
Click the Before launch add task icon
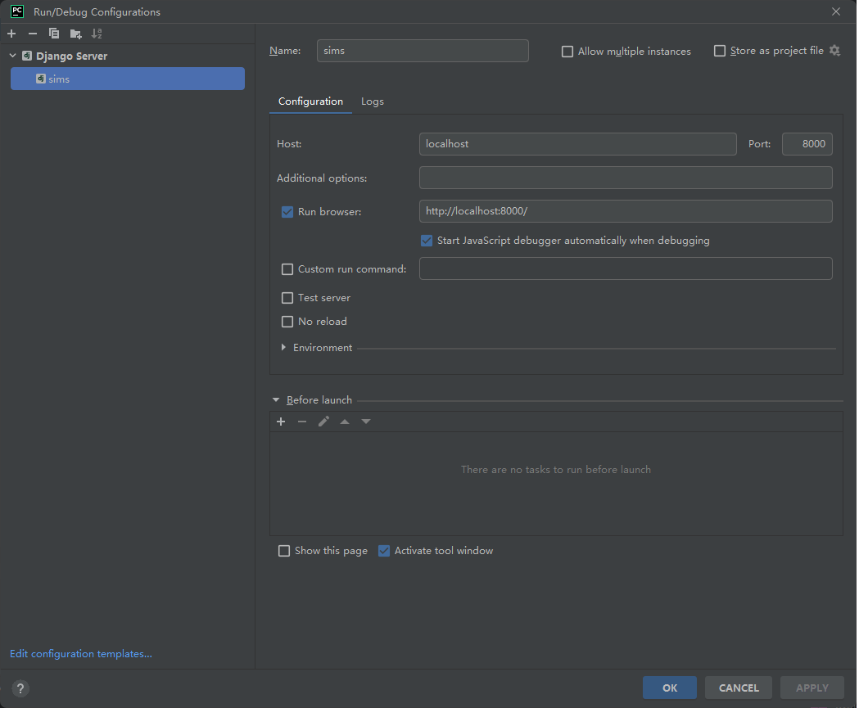pyautogui.click(x=281, y=422)
